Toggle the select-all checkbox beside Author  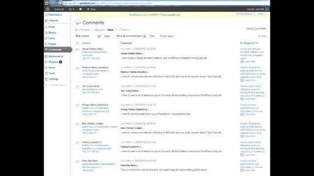[78, 43]
